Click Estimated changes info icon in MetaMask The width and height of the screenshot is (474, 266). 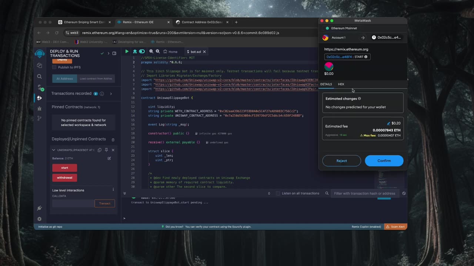pyautogui.click(x=359, y=99)
